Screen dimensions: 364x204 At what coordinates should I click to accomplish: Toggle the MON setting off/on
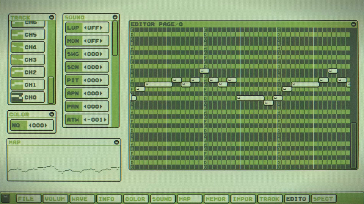coord(87,41)
